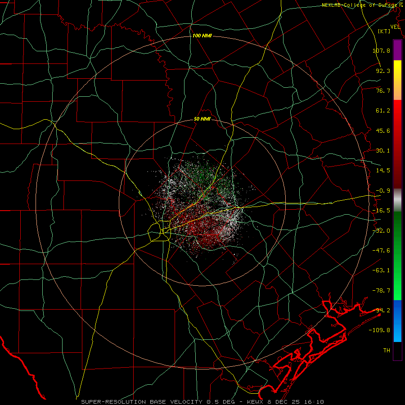Click the -32.0 legend value
The width and height of the screenshot is (405, 405).
(381, 231)
